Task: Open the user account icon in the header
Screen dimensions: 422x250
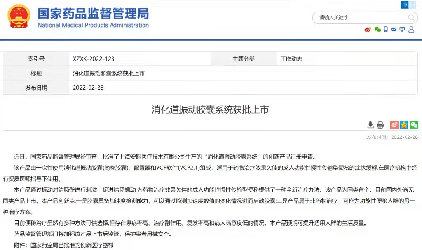Action: coord(411,30)
